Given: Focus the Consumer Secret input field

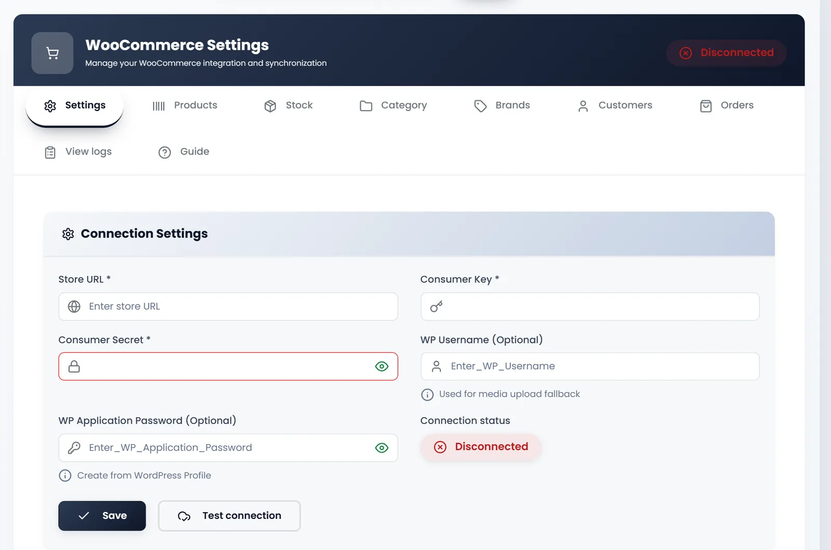Looking at the screenshot, I should 228,366.
